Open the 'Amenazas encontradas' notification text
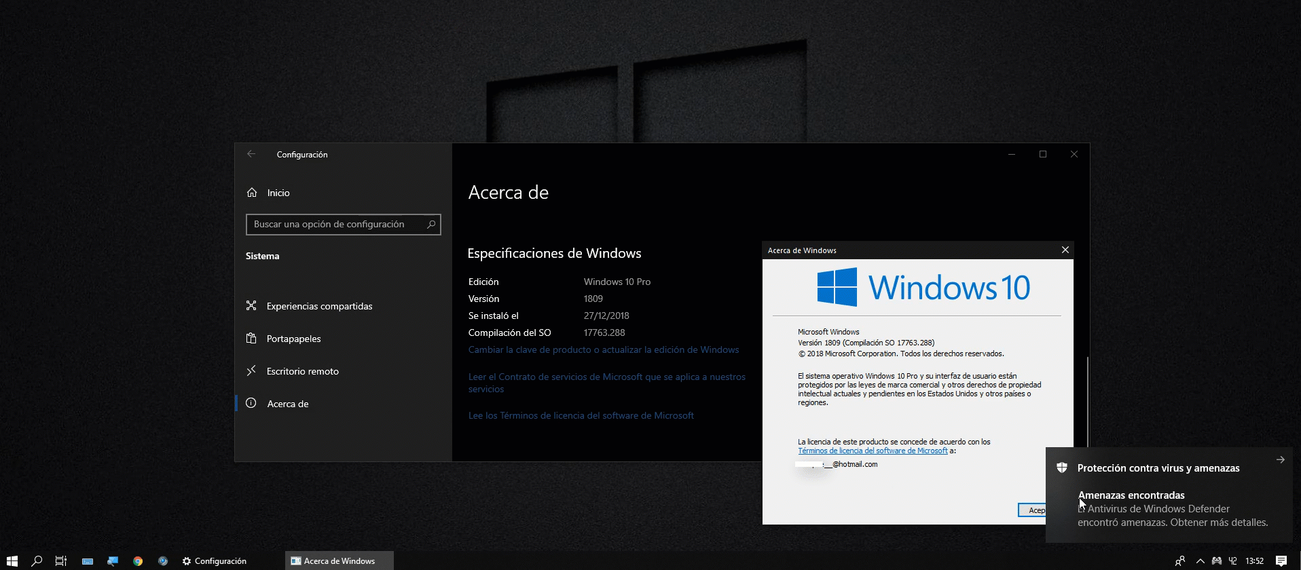Screen dimensions: 1301x570 1131,495
